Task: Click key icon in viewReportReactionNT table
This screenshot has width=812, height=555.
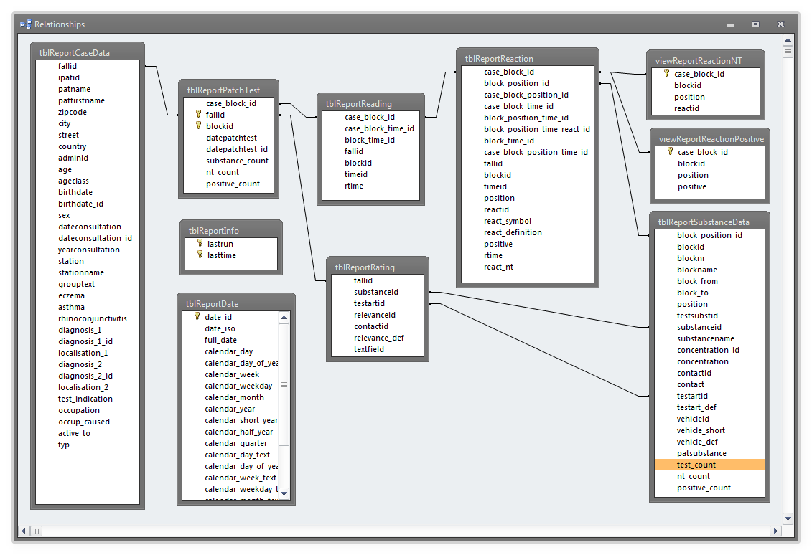Action: (x=666, y=74)
